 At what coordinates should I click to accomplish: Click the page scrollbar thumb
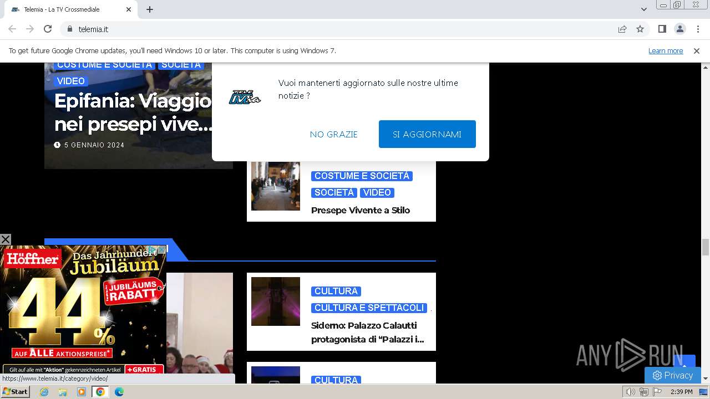tap(706, 247)
